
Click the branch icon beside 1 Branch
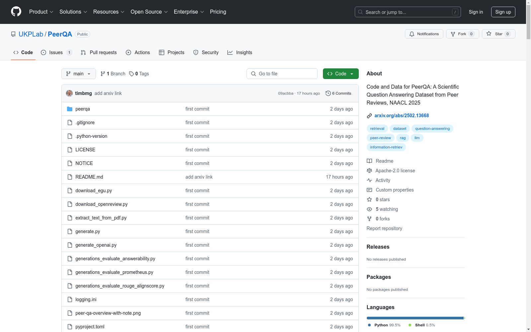(x=103, y=74)
